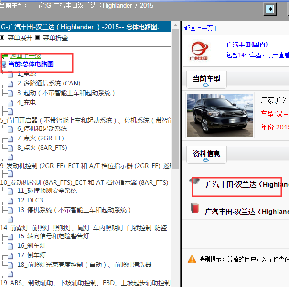
Task: Open first 广汽丰田-汉兰达 (Highlander) document entry
Action: [x=247, y=184]
